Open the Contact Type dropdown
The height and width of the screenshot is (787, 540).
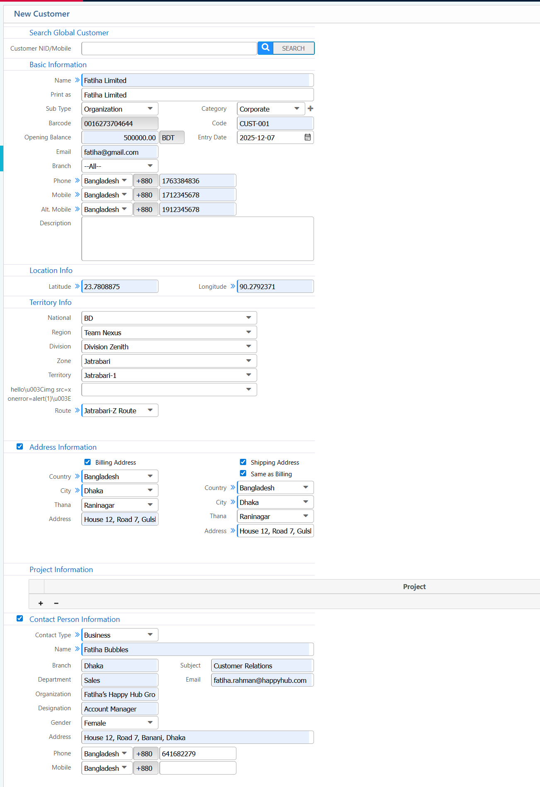[x=119, y=635]
